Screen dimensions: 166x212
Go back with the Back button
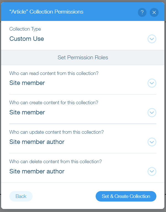coord(21,196)
